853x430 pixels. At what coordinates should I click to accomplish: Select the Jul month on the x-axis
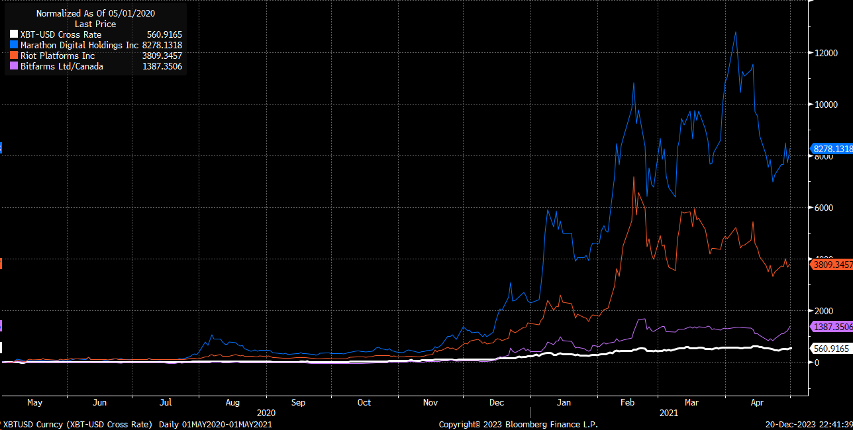point(166,402)
